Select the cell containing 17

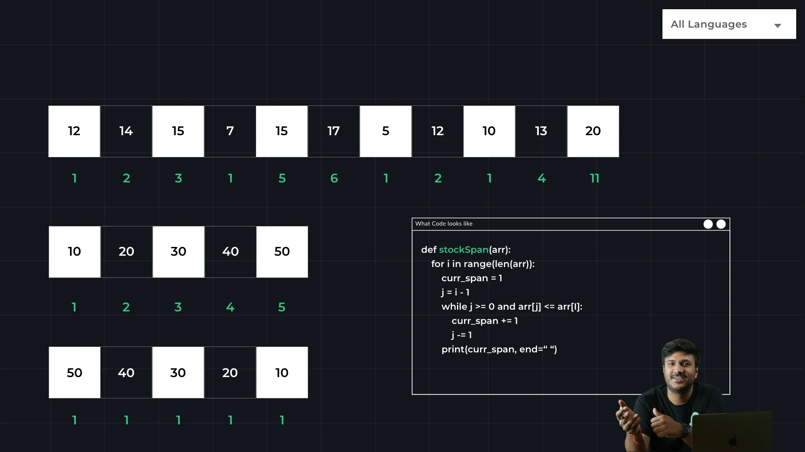click(x=334, y=131)
